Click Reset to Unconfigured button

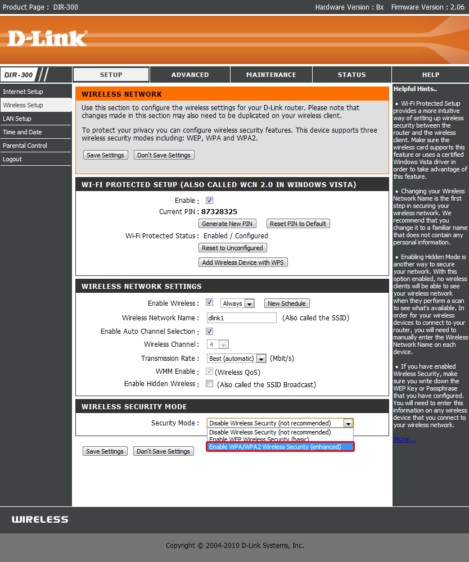click(232, 248)
